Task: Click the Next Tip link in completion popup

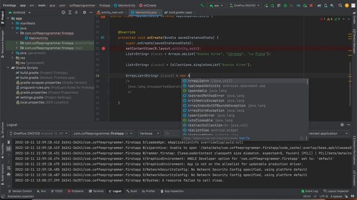Action: click(x=244, y=138)
